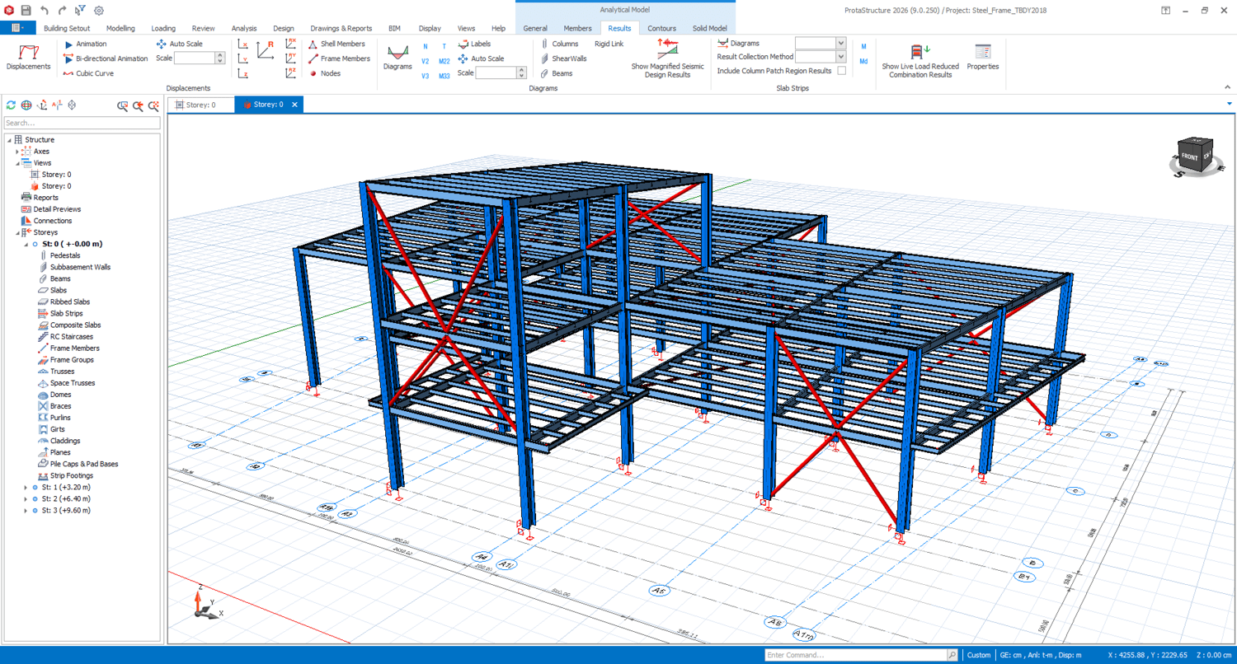Screen dimensions: 1237x664
Task: Show the V2 shear diagram
Action: click(426, 62)
